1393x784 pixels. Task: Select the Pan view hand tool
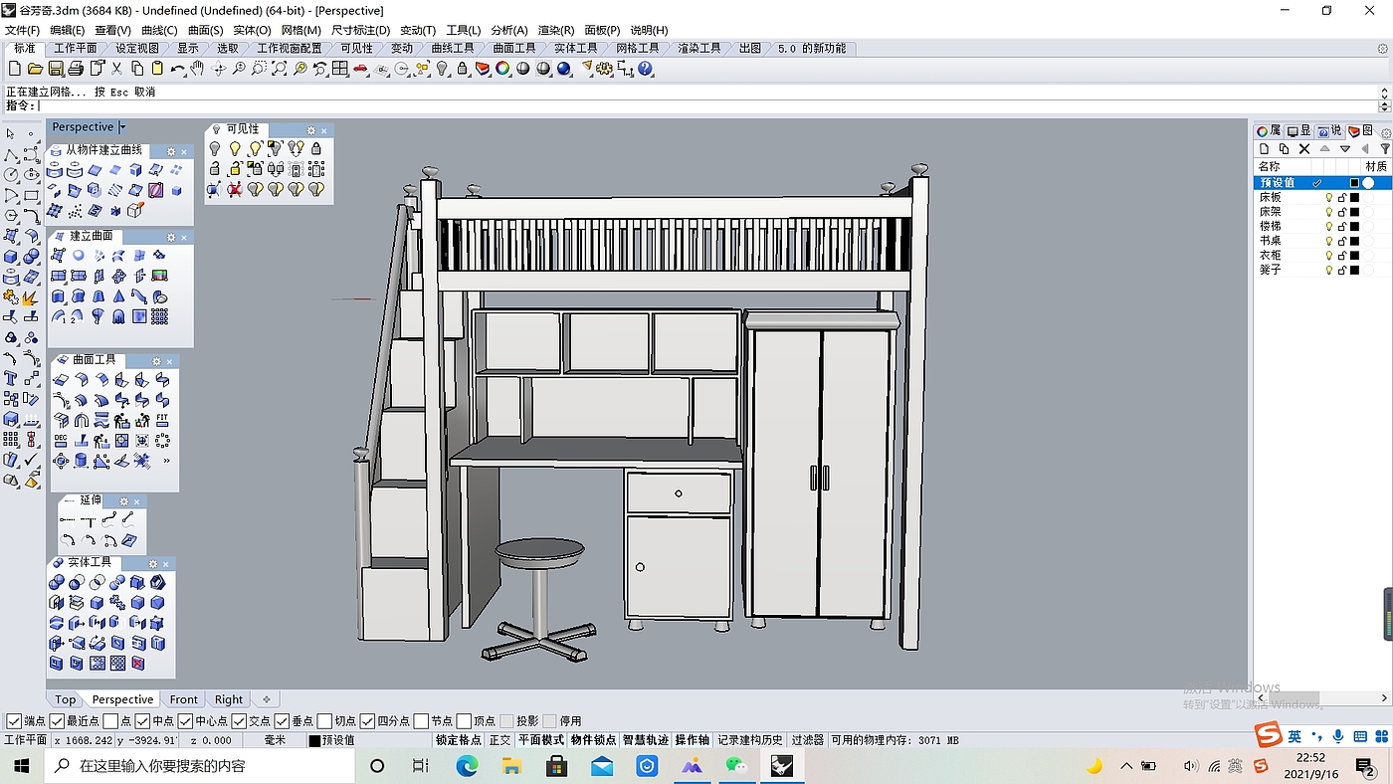(197, 69)
